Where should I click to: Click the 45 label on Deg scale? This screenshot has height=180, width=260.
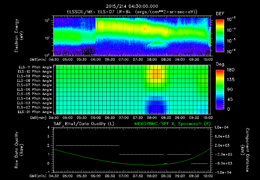[x=230, y=99]
